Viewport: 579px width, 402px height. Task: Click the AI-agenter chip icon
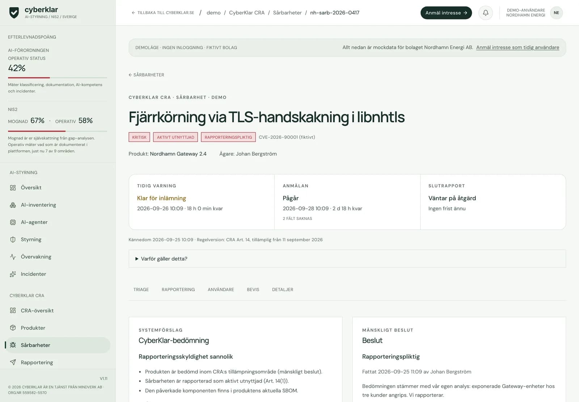(x=13, y=222)
